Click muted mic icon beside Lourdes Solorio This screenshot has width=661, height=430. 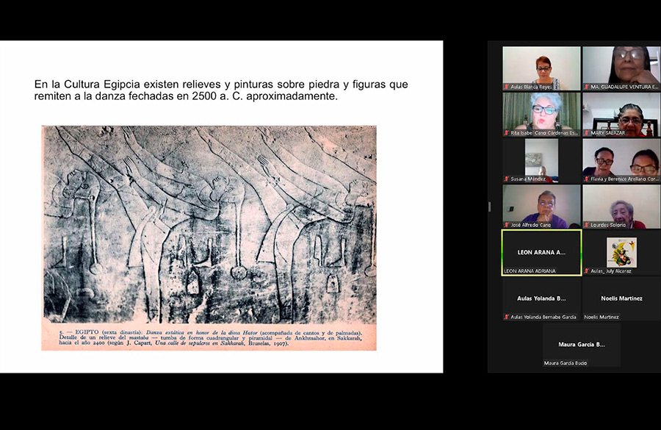(586, 225)
